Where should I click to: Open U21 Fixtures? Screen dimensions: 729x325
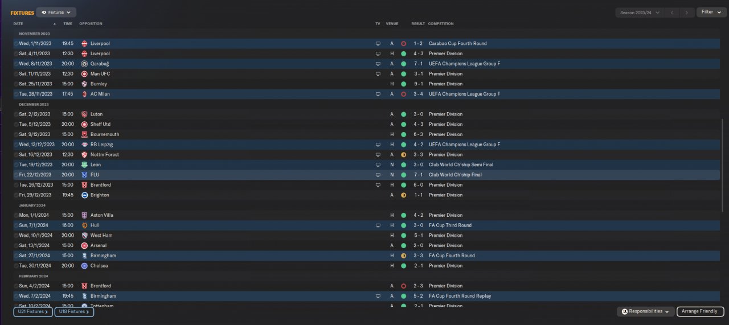coord(33,311)
